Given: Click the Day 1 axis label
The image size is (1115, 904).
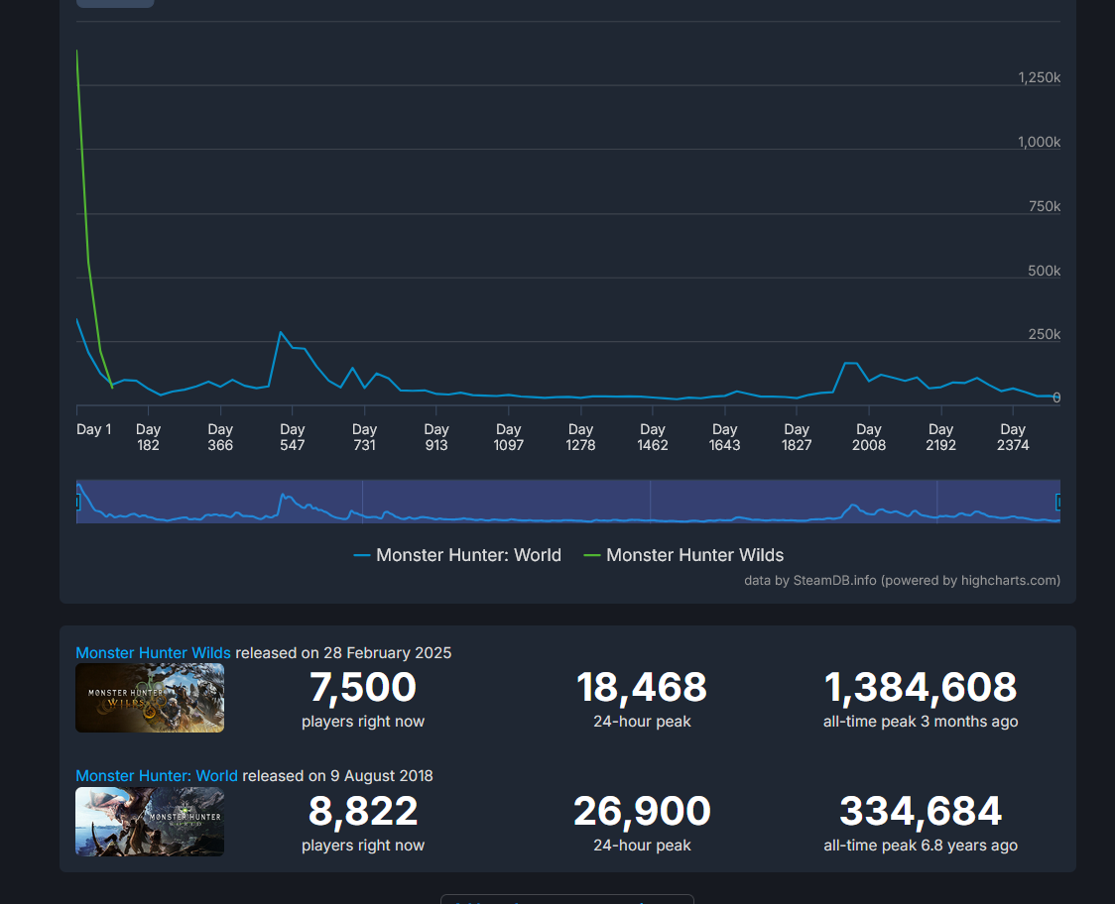Looking at the screenshot, I should tap(94, 429).
